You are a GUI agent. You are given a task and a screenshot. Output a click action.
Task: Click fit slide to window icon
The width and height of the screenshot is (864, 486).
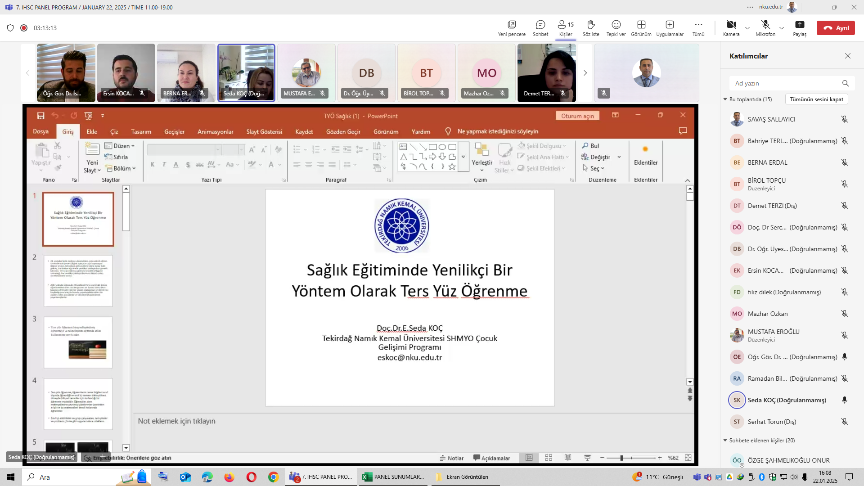688,458
